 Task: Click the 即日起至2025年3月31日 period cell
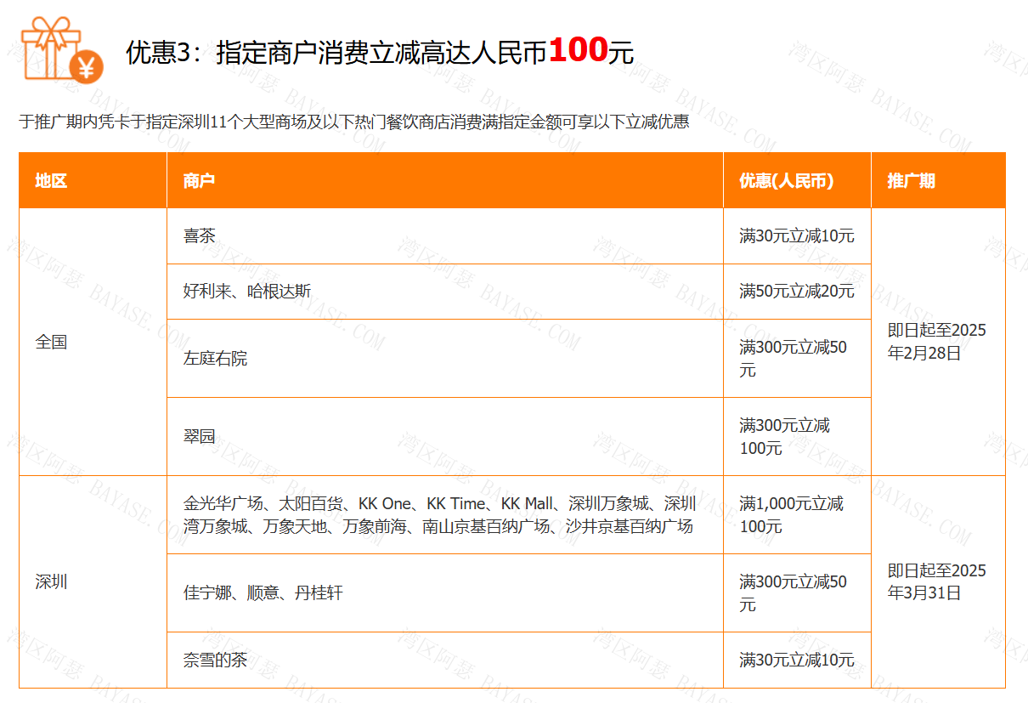coord(938,582)
